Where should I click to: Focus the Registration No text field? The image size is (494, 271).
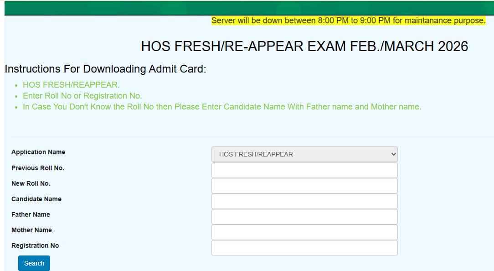304,248
